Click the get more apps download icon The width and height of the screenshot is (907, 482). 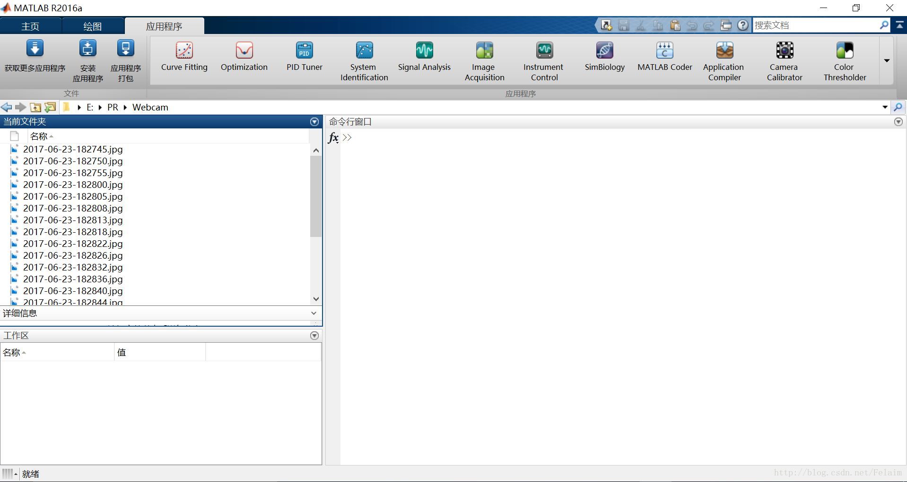click(x=35, y=49)
